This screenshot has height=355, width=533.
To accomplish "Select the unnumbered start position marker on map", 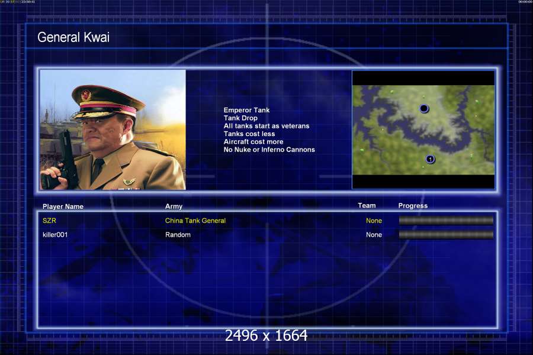I will [424, 108].
